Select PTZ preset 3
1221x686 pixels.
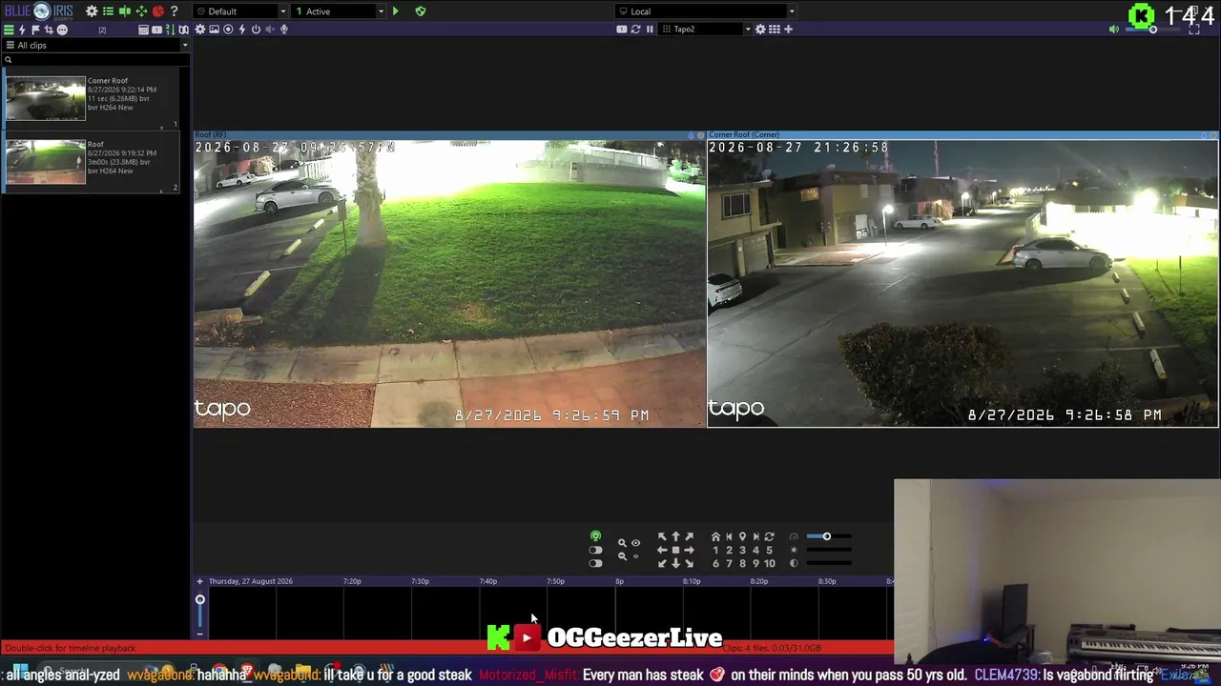(742, 550)
